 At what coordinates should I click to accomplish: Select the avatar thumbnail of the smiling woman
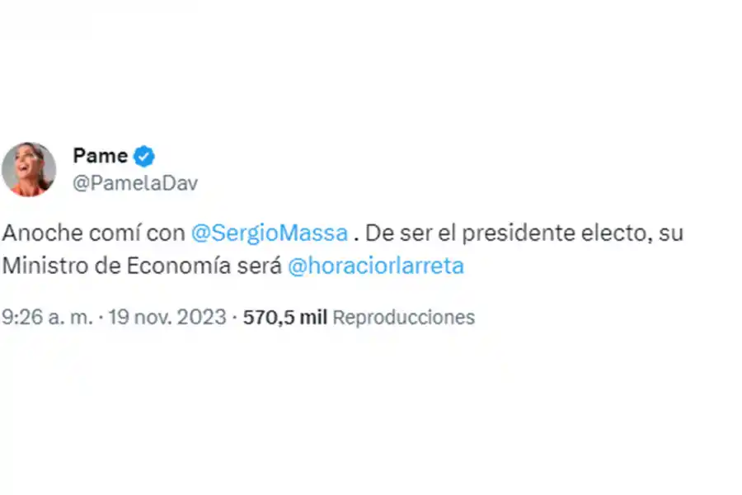coord(31,168)
